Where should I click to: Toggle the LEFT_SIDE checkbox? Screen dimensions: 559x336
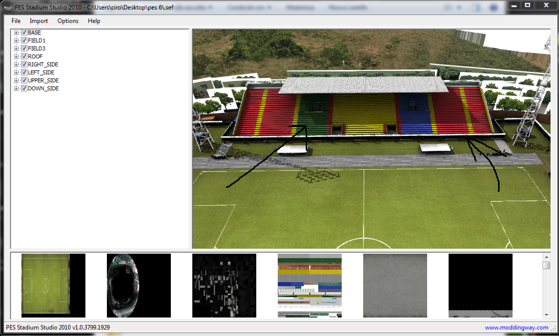(24, 72)
